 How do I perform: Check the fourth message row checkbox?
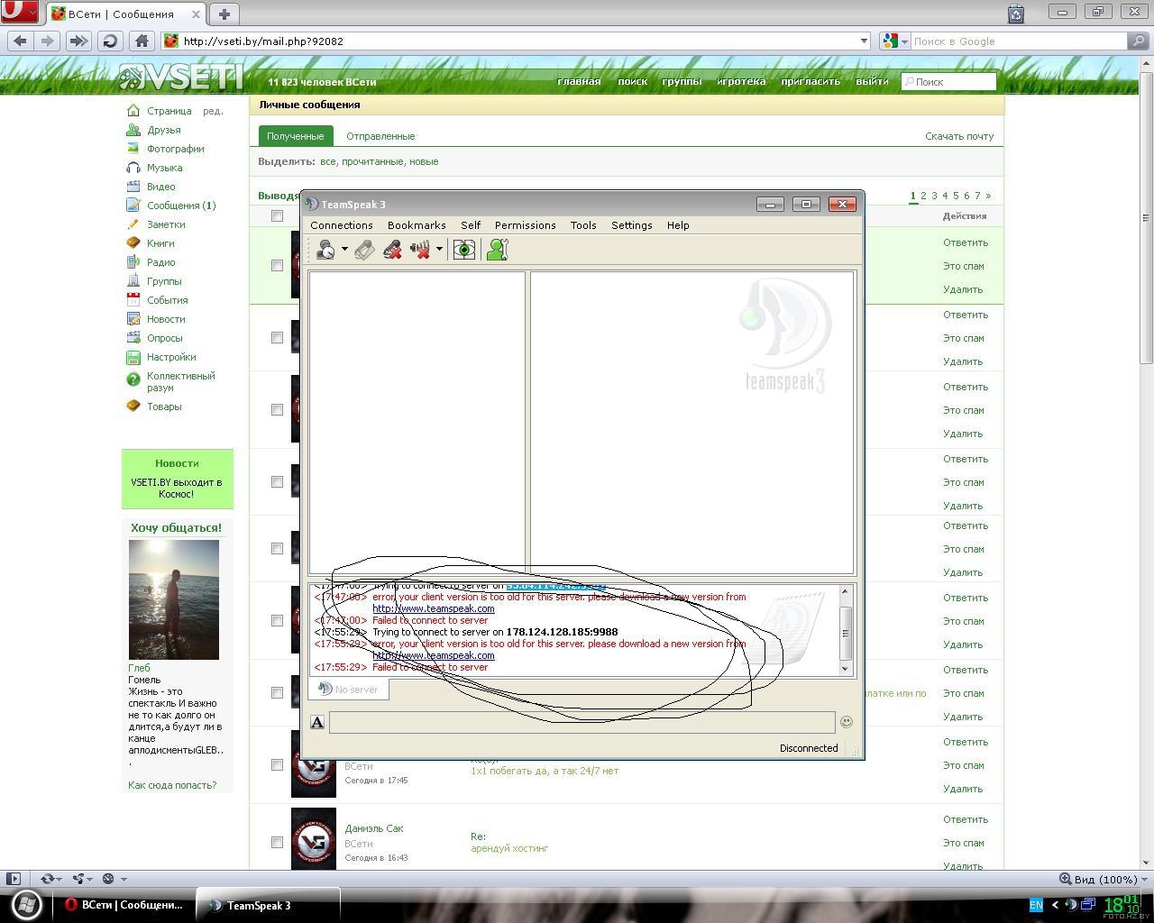pos(277,482)
